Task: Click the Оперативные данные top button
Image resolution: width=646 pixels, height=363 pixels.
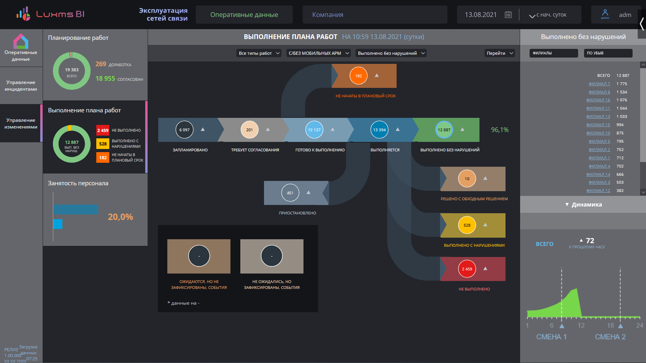Action: (244, 15)
